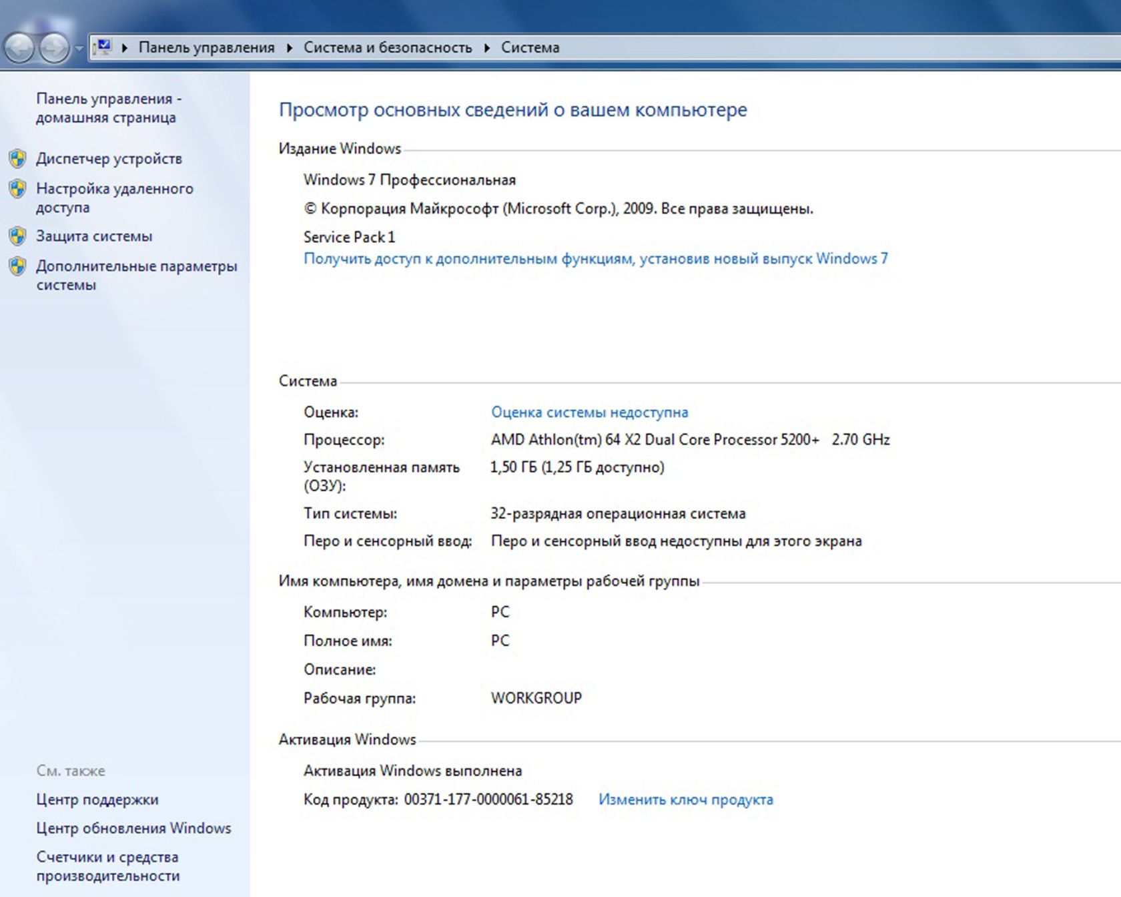
Task: Click the shield icon beside Диспетчер устройств
Action: click(18, 159)
